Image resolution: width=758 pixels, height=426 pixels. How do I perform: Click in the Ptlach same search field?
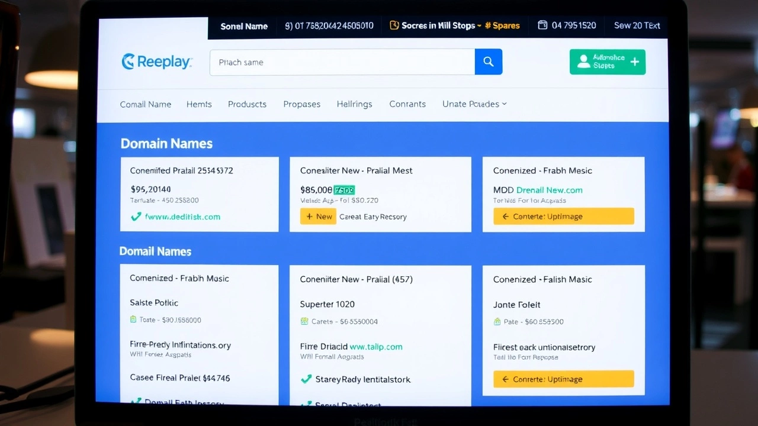pyautogui.click(x=342, y=62)
